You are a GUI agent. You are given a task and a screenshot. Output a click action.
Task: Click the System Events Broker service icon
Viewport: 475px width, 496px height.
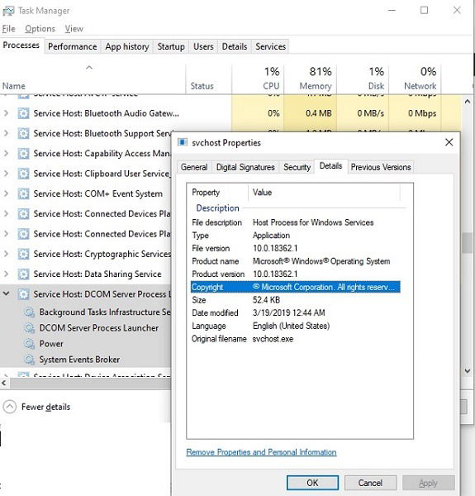click(x=30, y=360)
